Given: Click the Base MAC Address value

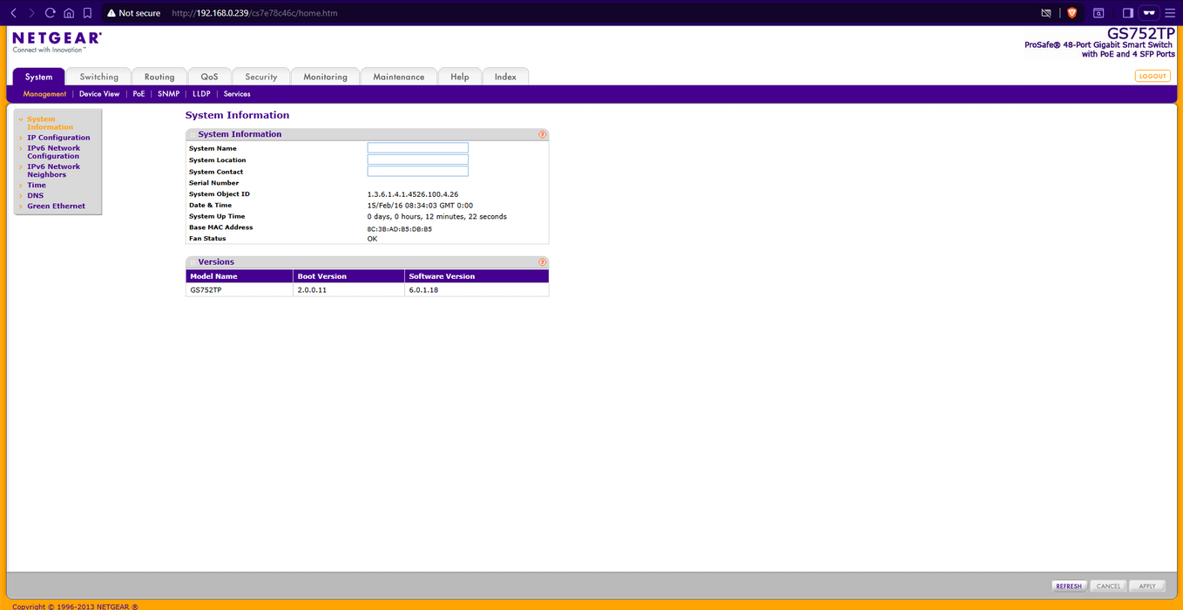Looking at the screenshot, I should (399, 229).
